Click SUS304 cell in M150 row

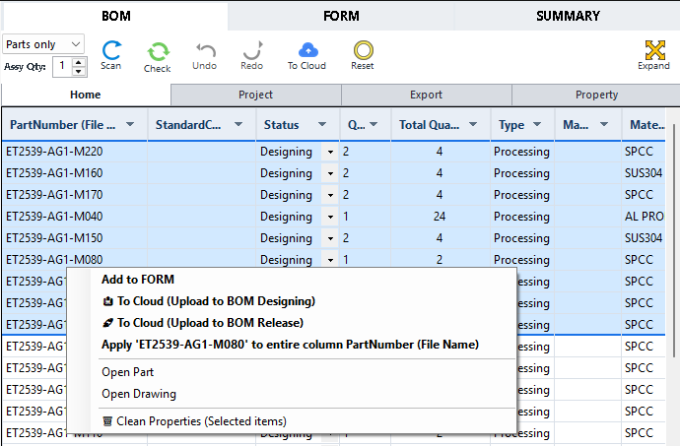(x=644, y=238)
